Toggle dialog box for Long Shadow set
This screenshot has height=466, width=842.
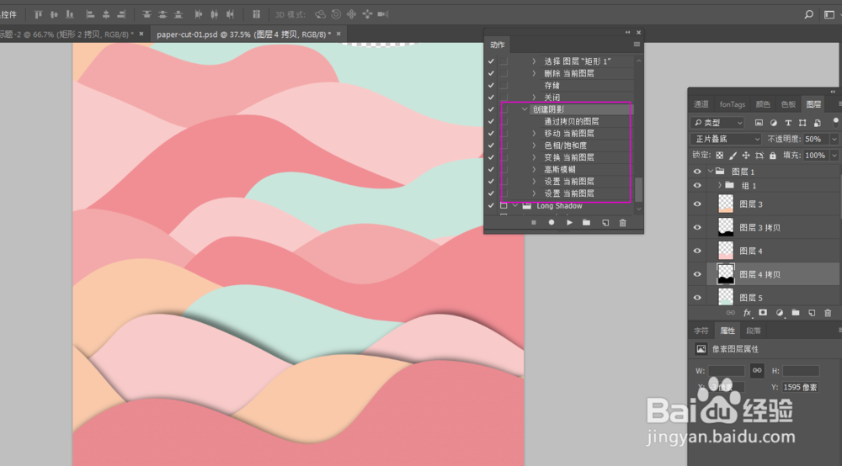[504, 205]
